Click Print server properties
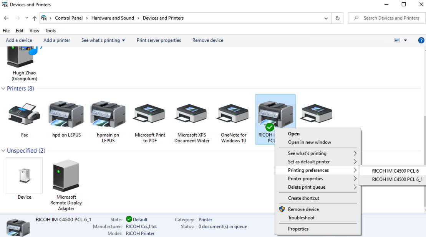Image resolution: width=426 pixels, height=237 pixels. [159, 40]
